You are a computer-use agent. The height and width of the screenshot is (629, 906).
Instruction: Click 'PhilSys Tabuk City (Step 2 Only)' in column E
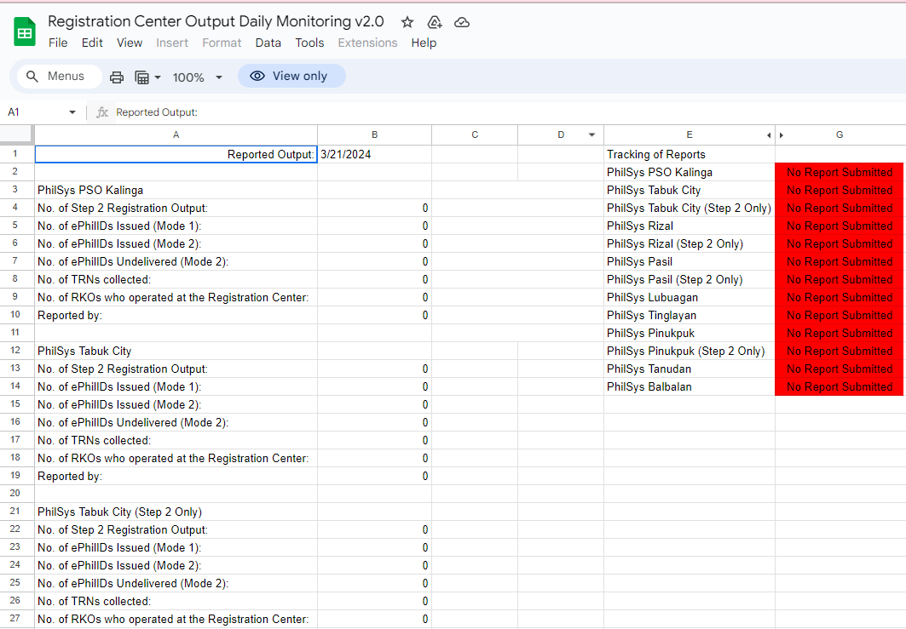tap(690, 208)
